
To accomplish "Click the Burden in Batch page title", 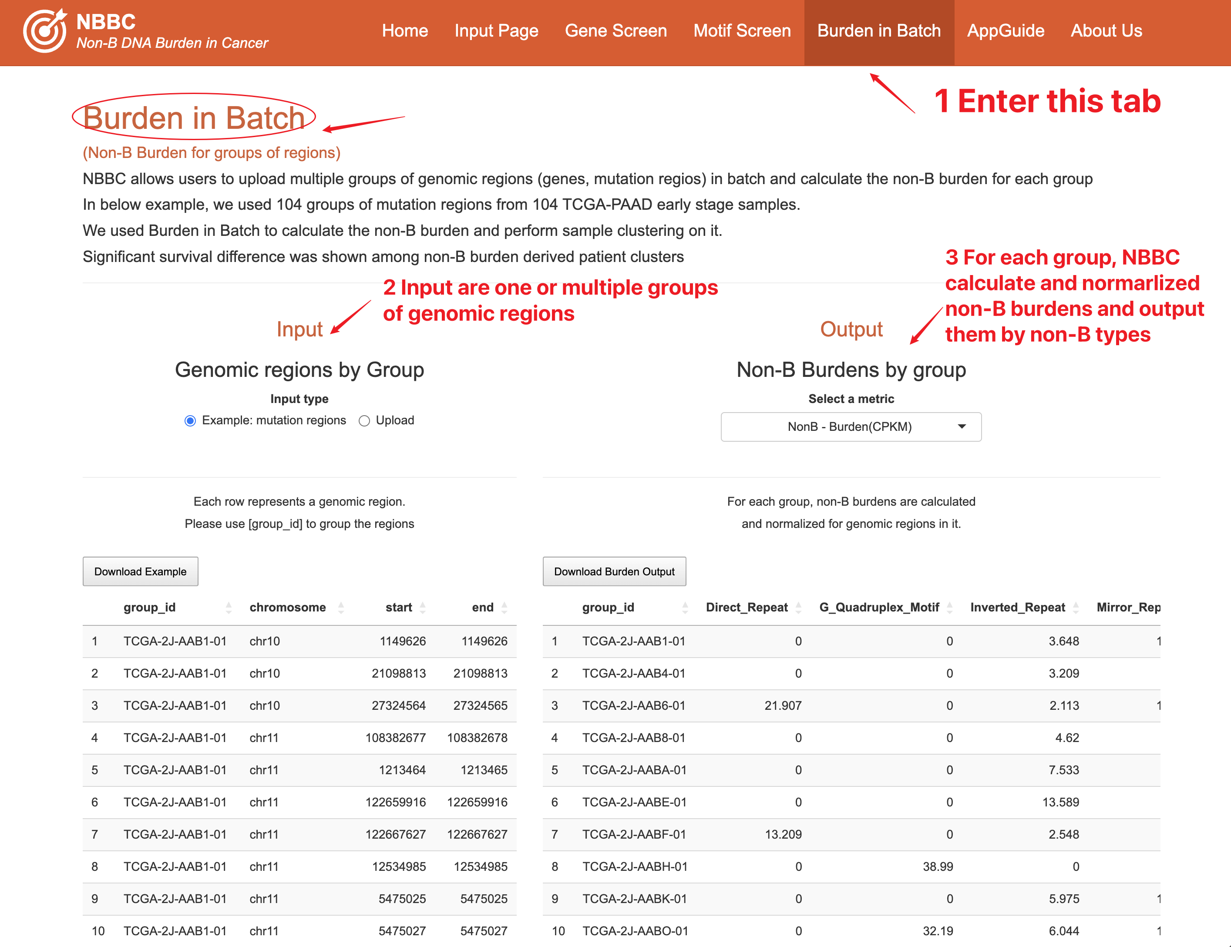I will [194, 118].
